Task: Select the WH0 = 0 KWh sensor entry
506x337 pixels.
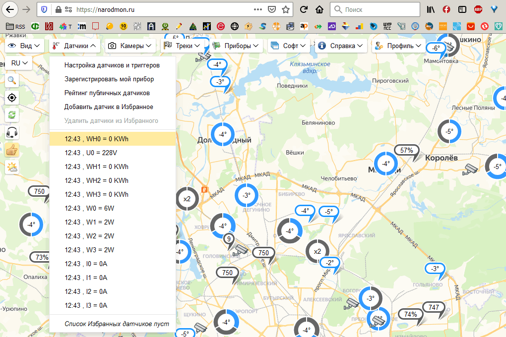Action: (x=112, y=139)
